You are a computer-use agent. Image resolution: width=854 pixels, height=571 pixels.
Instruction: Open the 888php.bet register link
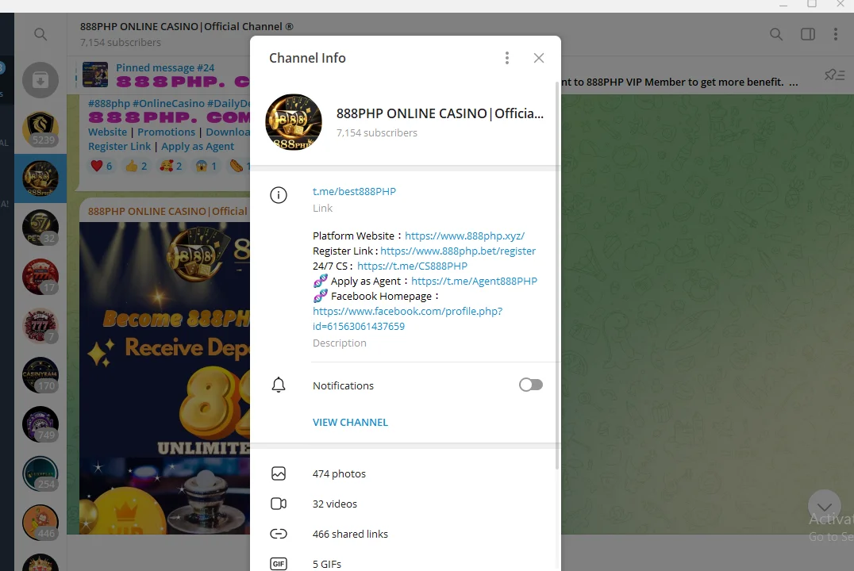tap(458, 251)
